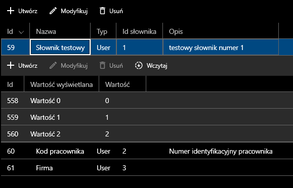Click the disabled Modyfikuj label in nested toolbar

(74, 66)
